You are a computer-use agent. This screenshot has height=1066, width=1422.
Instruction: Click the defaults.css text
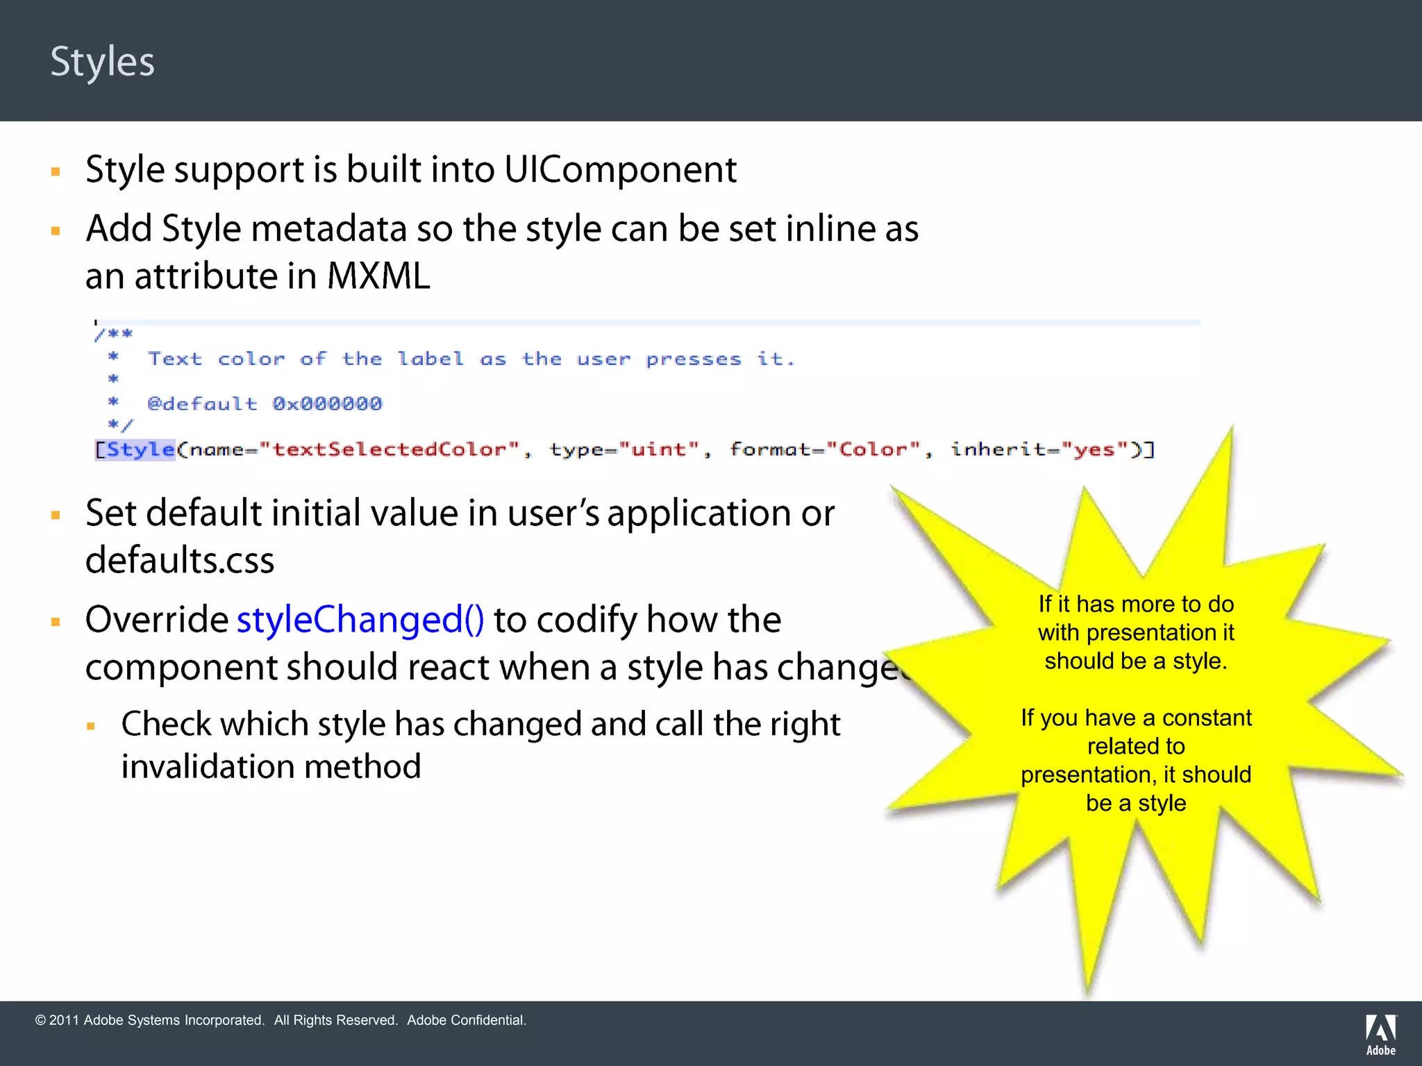point(180,560)
